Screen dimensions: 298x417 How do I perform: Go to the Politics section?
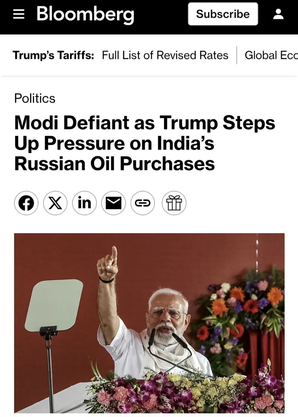pyautogui.click(x=35, y=98)
